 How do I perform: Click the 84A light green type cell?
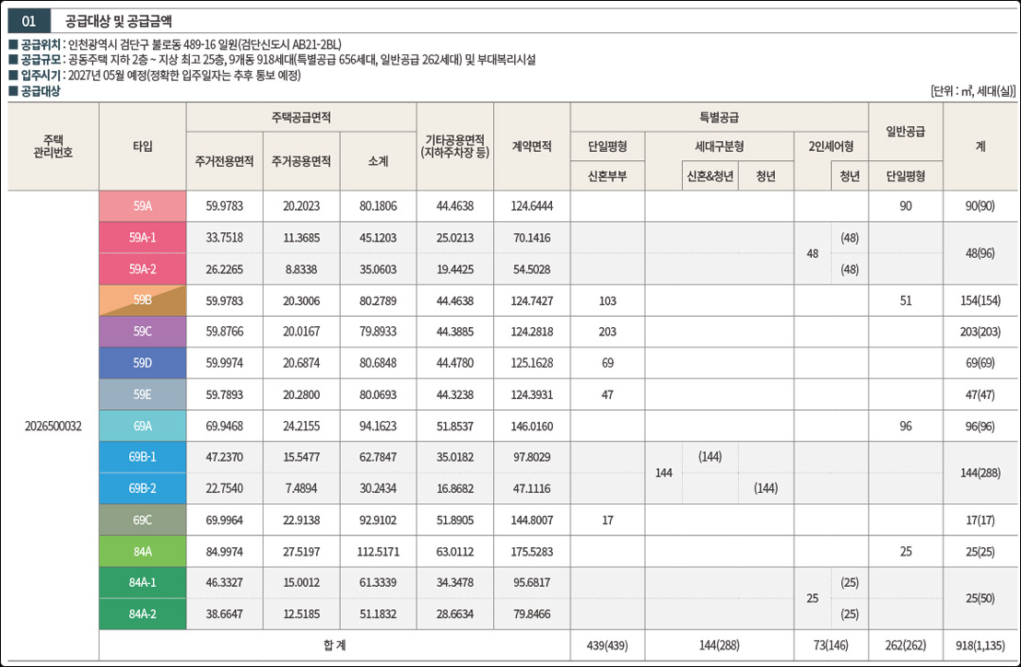click(x=143, y=551)
